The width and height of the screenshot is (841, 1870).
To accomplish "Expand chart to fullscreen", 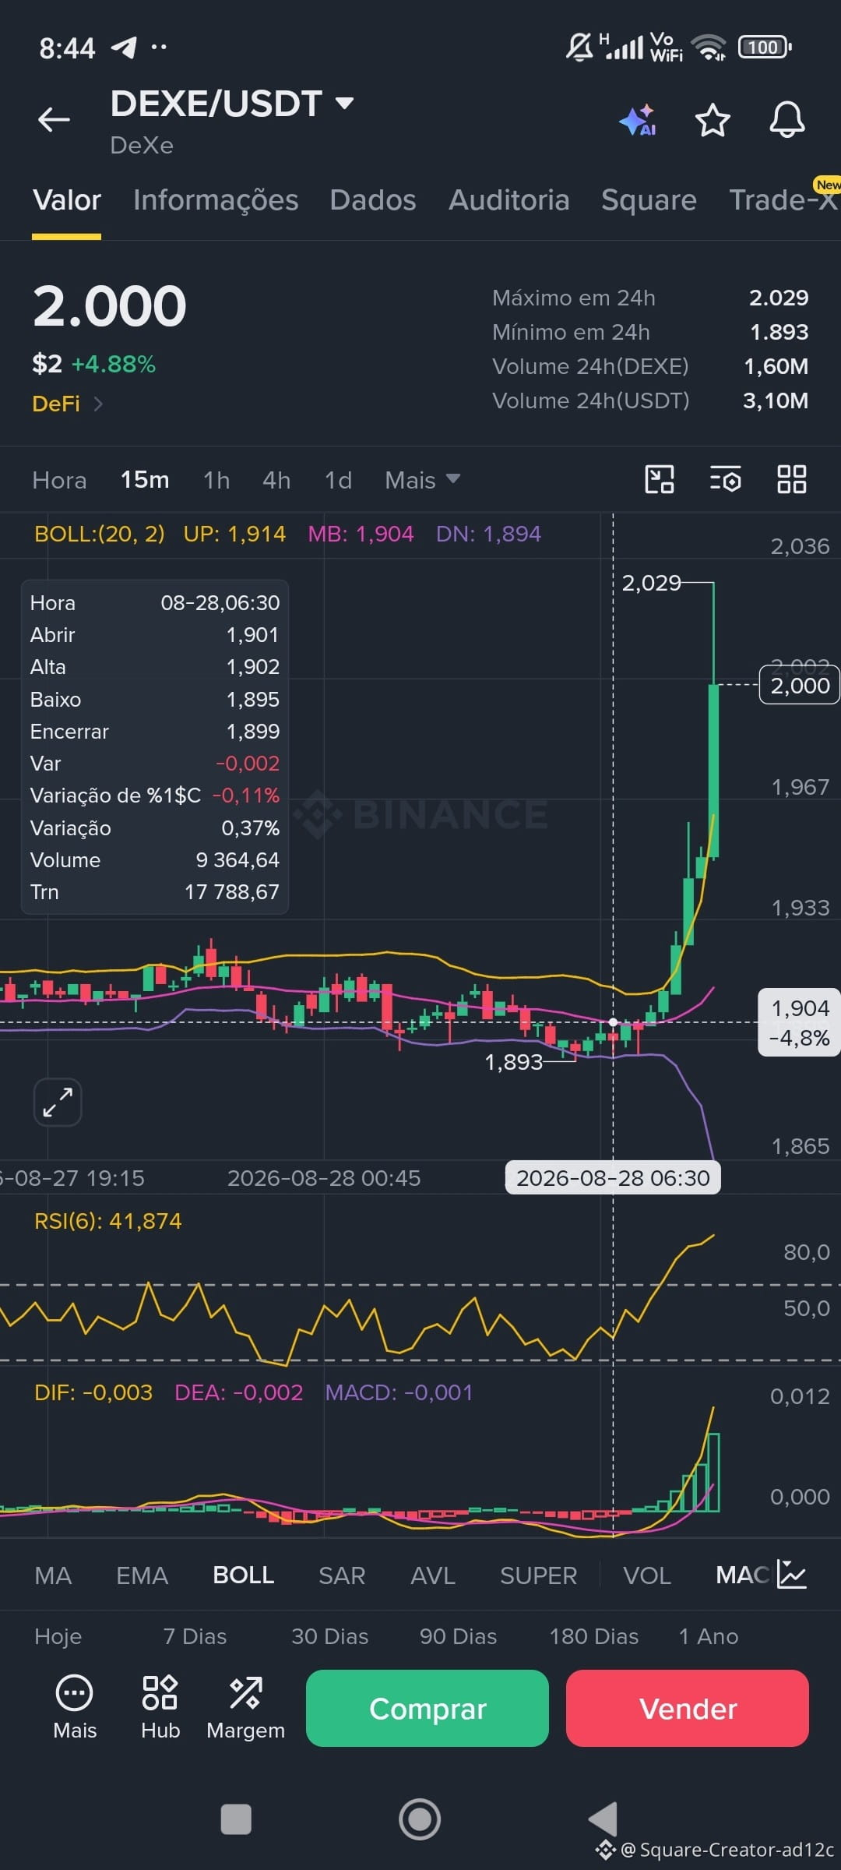I will point(58,1103).
